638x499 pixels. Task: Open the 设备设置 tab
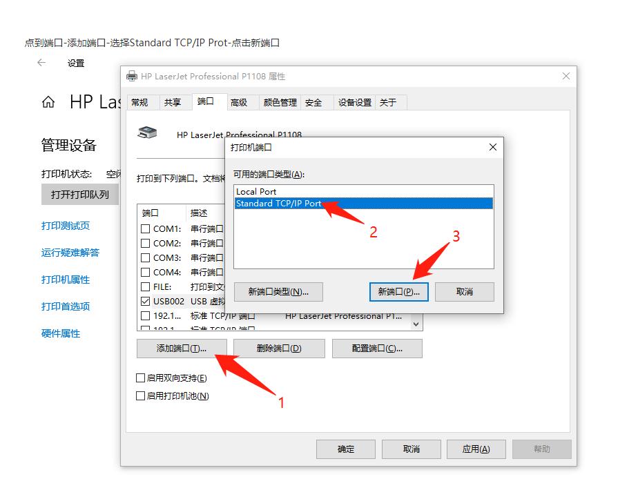[x=354, y=102]
